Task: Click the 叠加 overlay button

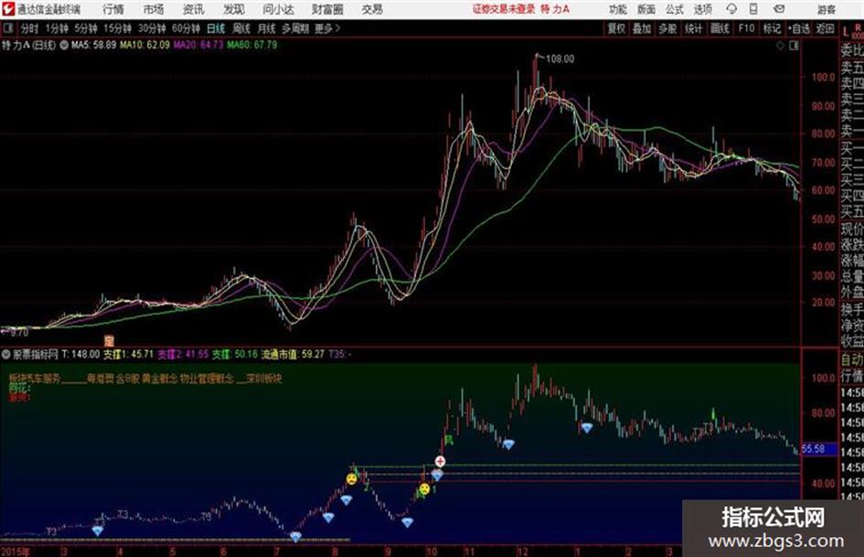Action: click(x=642, y=28)
